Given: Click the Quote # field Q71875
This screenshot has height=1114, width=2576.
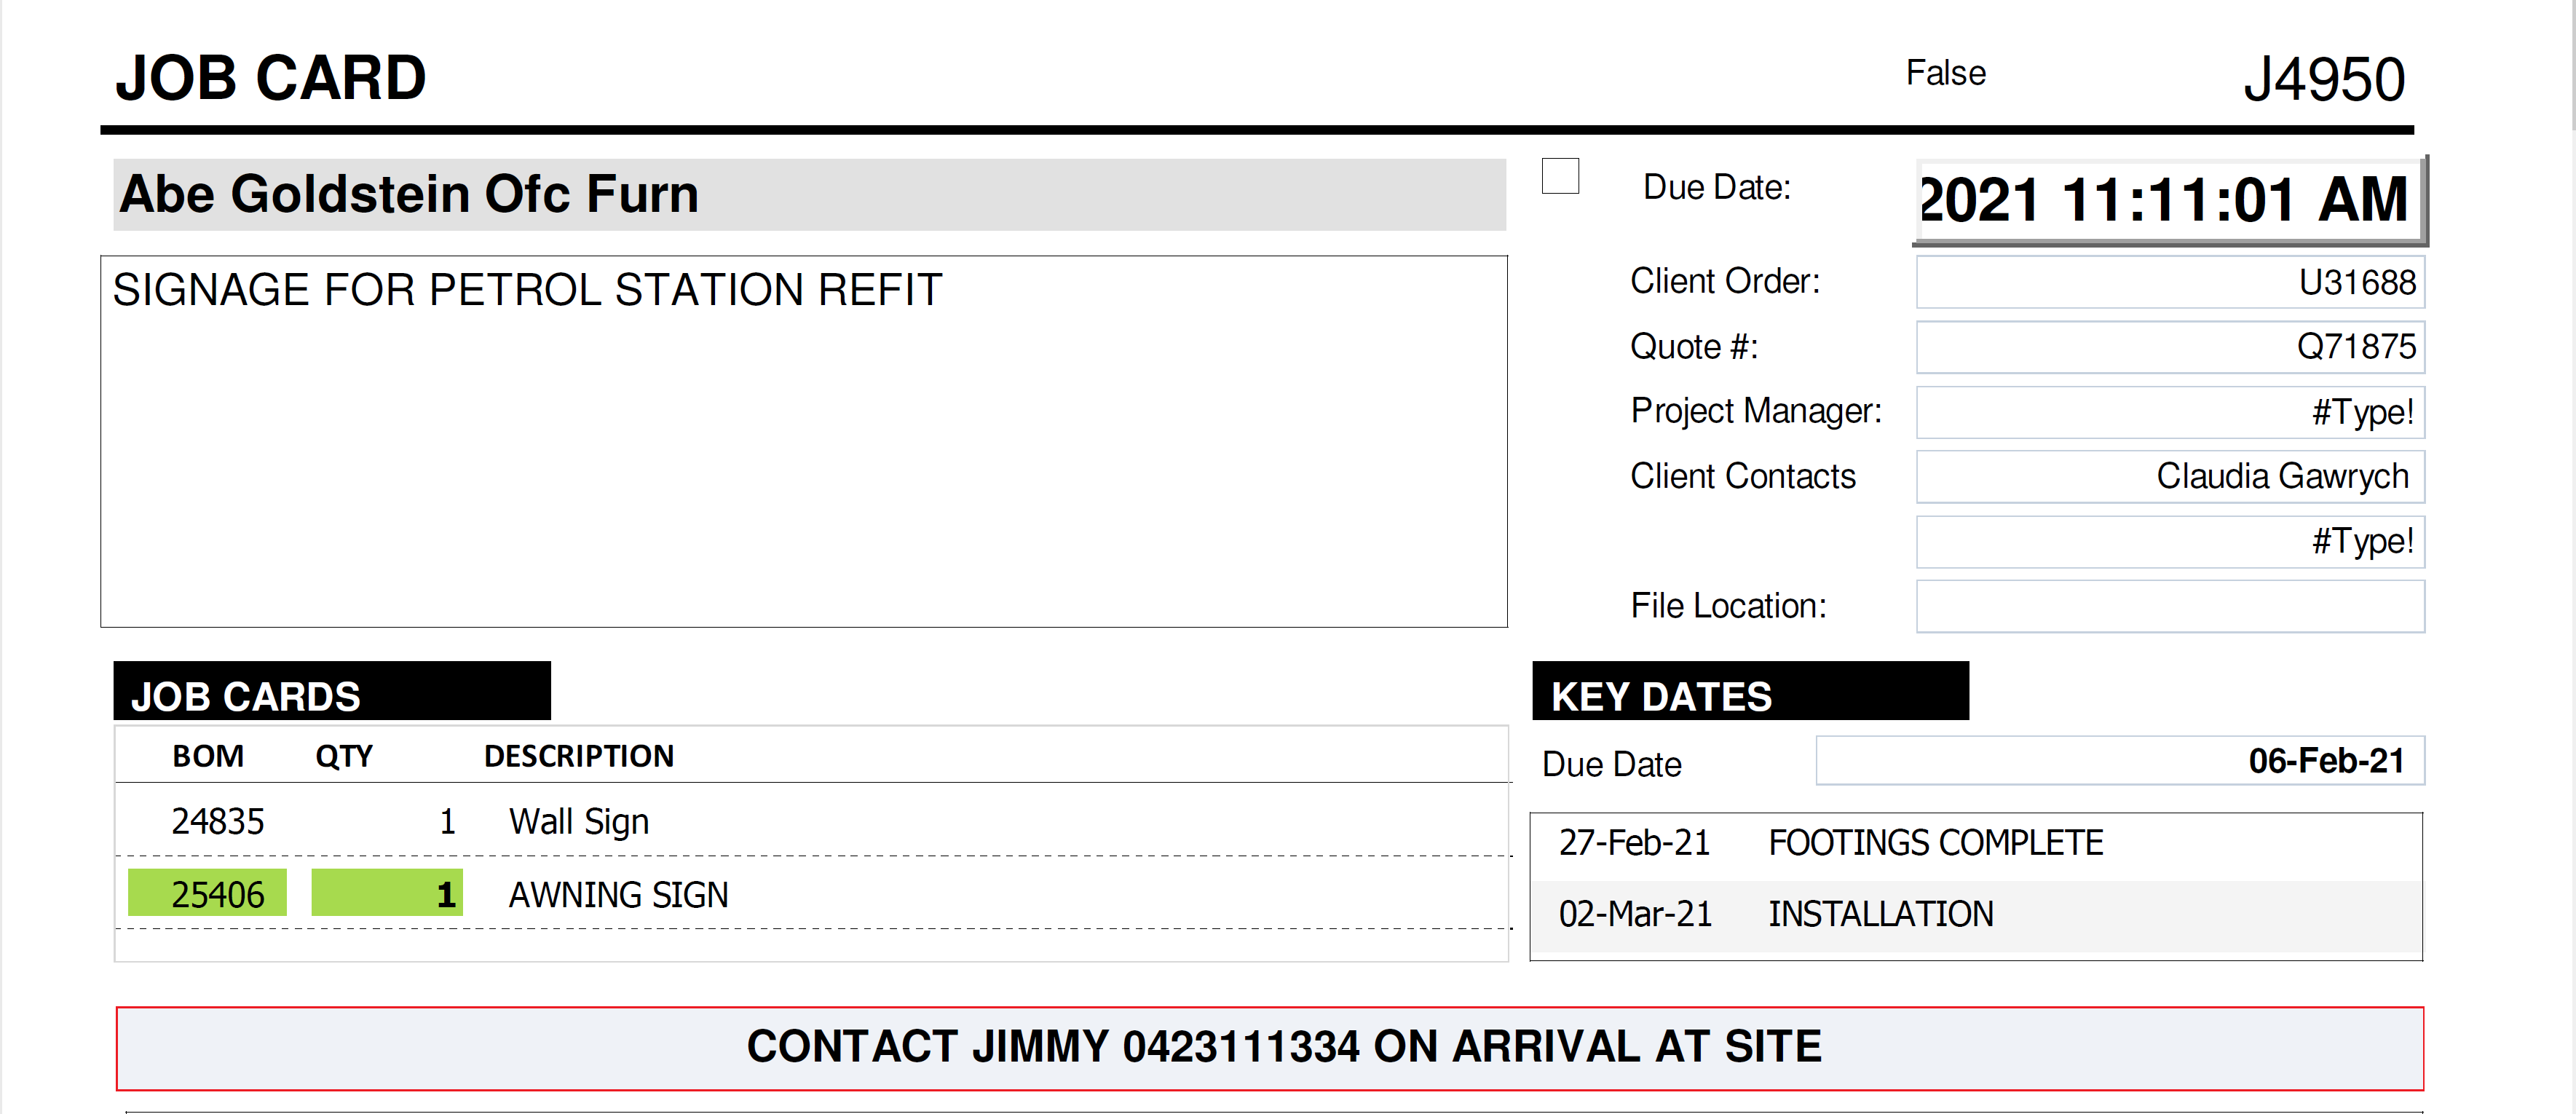Looking at the screenshot, I should 2170,347.
